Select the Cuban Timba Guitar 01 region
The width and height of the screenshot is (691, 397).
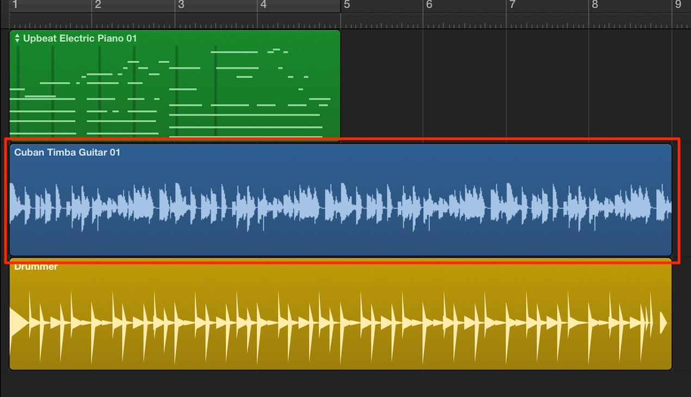(x=341, y=200)
